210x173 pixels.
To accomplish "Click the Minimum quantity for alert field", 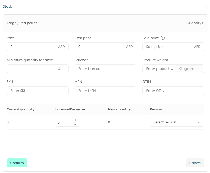I will [x=32, y=69].
